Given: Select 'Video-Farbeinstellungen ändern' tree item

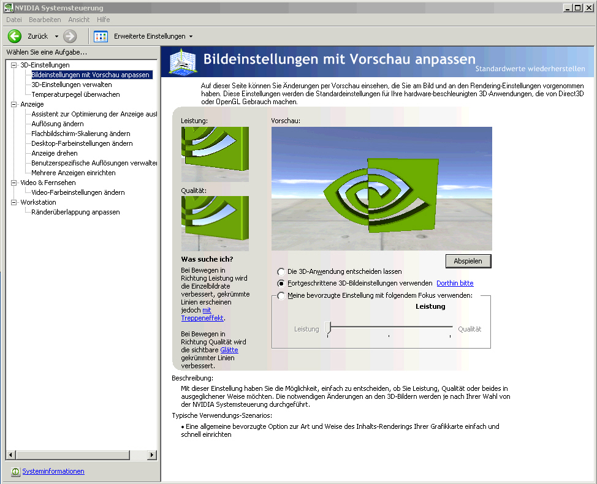Looking at the screenshot, I should click(78, 192).
